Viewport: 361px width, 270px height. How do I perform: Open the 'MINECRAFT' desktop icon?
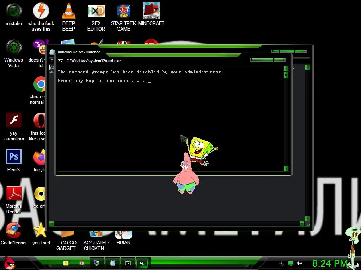[151, 14]
